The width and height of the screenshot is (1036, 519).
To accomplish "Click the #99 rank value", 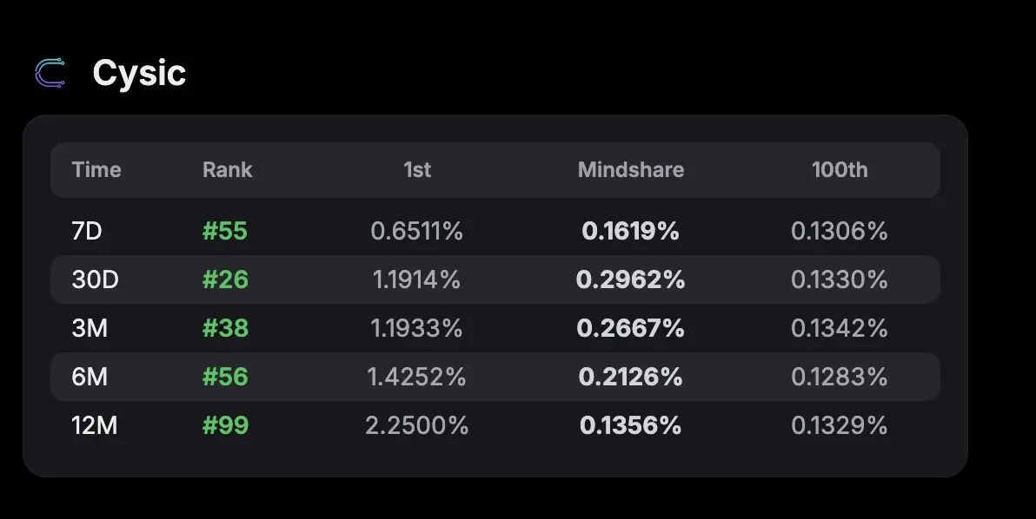I will [x=225, y=425].
